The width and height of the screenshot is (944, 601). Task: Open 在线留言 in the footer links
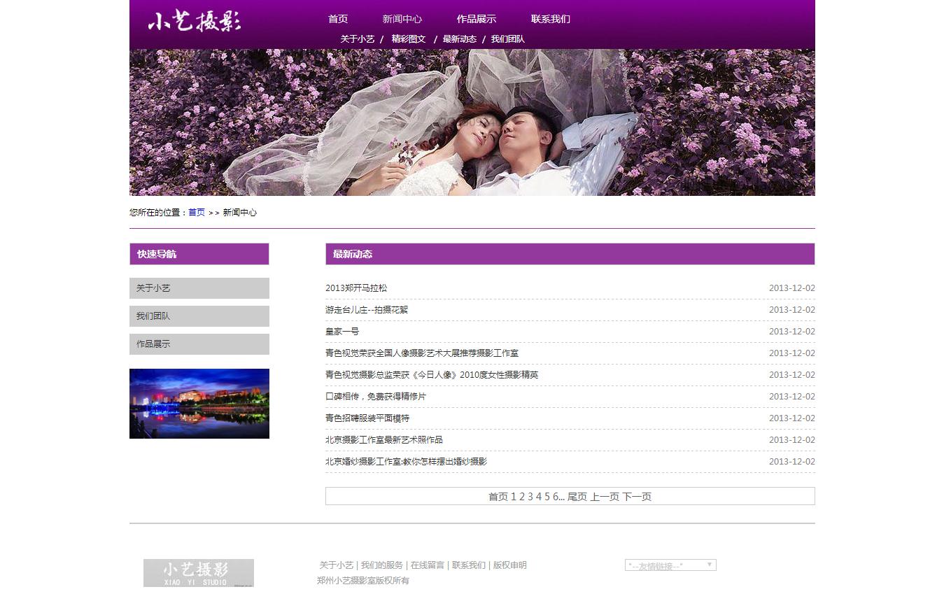click(428, 565)
